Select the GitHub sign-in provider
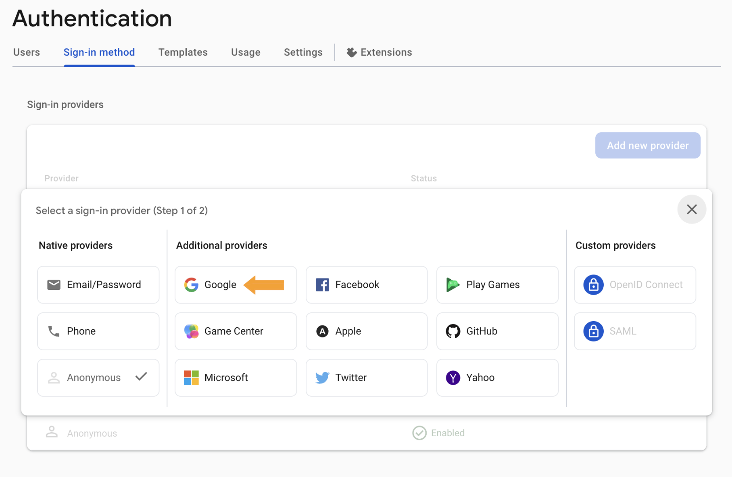This screenshot has width=732, height=477. pyautogui.click(x=498, y=331)
